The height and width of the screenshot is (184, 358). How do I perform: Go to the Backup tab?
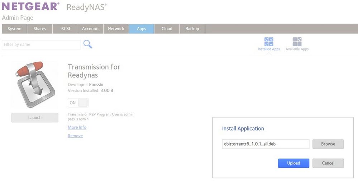[x=192, y=29]
